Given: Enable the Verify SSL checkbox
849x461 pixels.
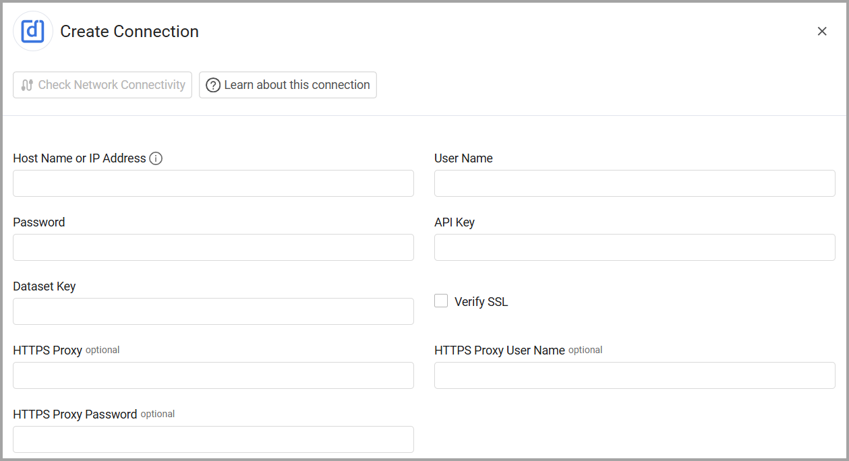Looking at the screenshot, I should coord(441,301).
